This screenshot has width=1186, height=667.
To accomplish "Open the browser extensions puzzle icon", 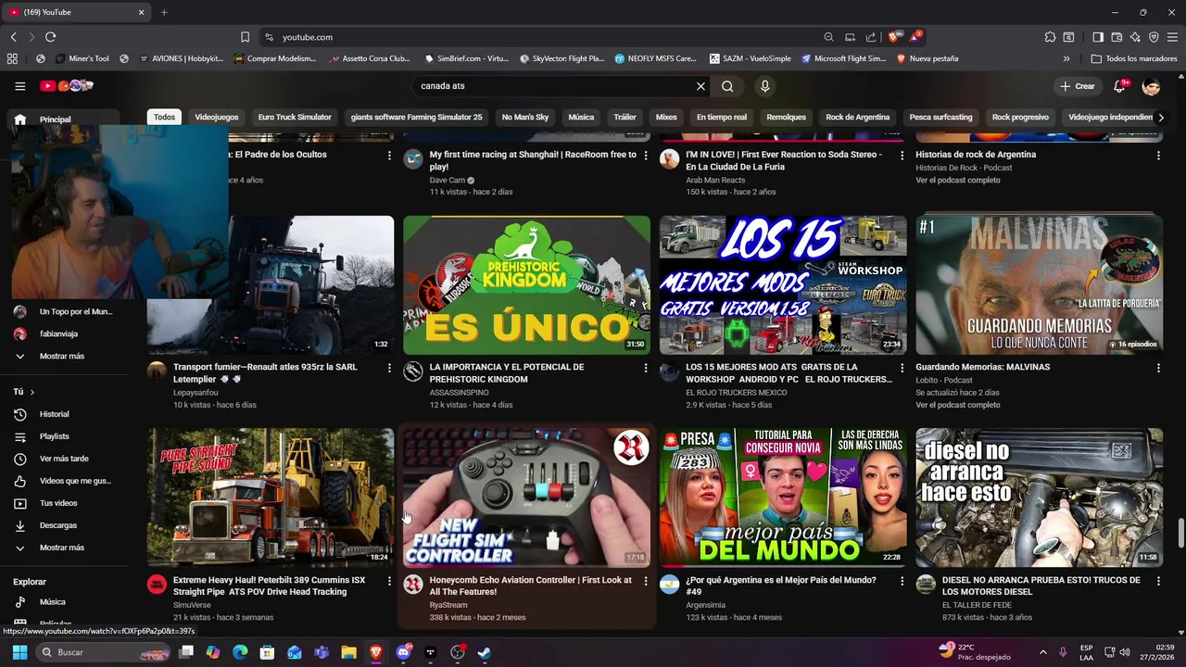I will coord(1050,37).
